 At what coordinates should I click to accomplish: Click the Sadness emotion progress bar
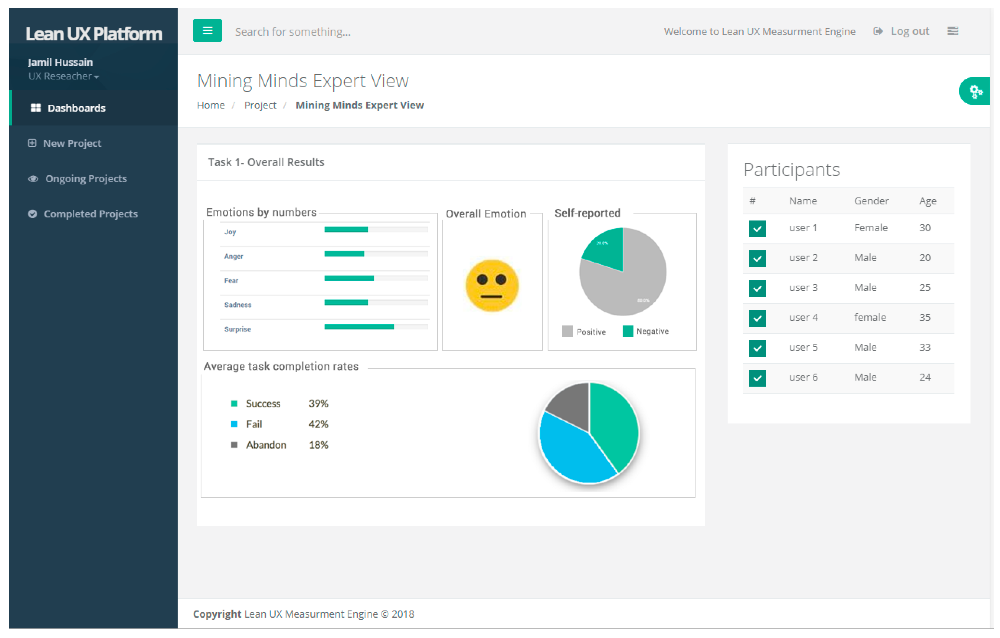(x=376, y=302)
